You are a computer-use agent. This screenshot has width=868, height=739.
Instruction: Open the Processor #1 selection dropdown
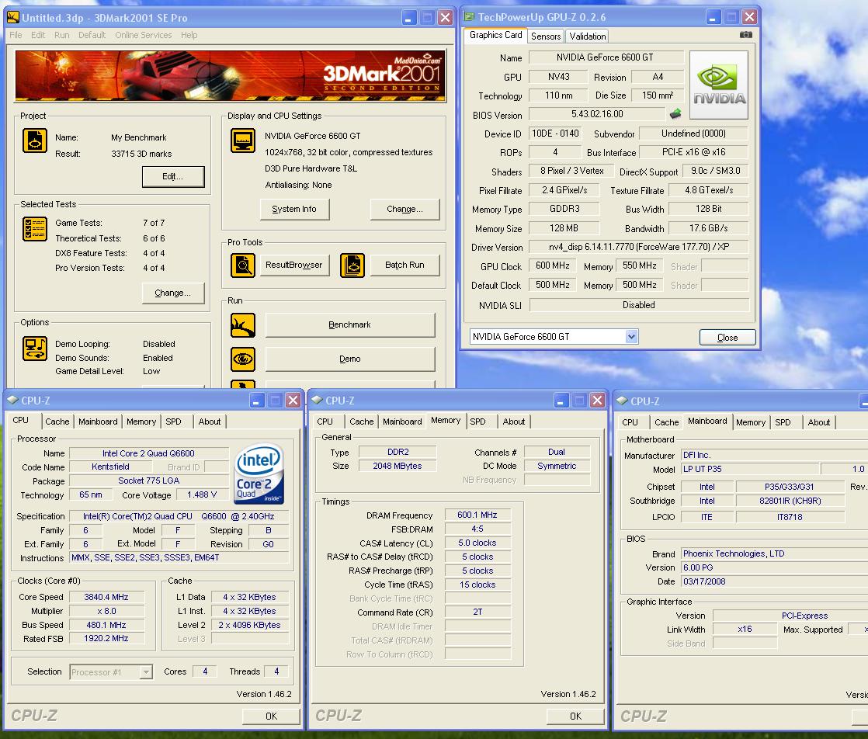[146, 672]
